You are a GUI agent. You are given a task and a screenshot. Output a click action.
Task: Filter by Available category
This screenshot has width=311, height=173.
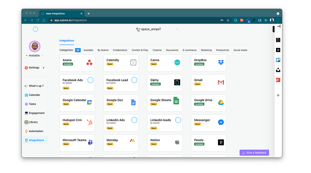click(x=88, y=50)
